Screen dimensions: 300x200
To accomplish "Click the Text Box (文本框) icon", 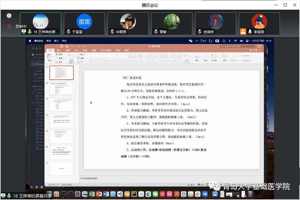I will [213, 56].
